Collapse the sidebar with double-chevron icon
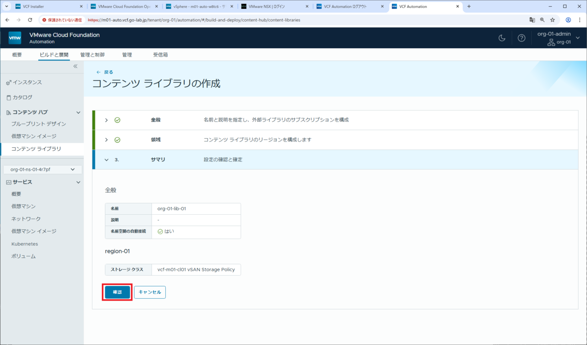The width and height of the screenshot is (587, 345). tap(75, 66)
